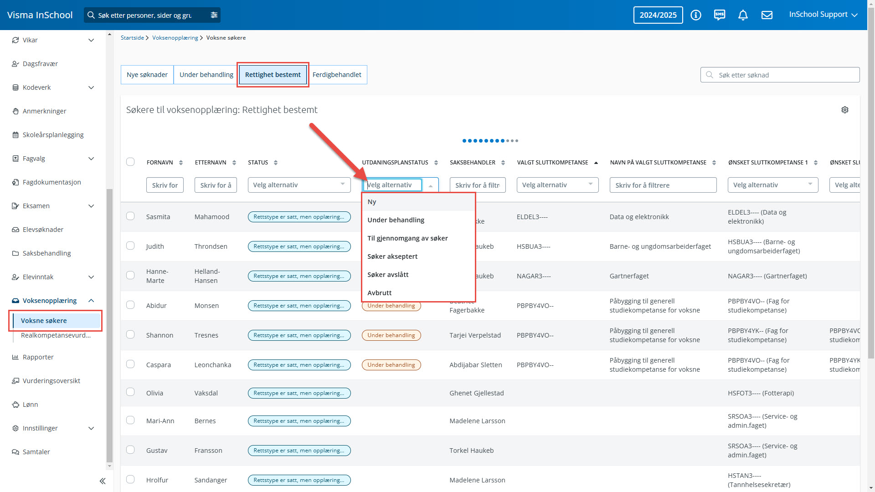Switch to Under behandling tab
The width and height of the screenshot is (875, 492).
click(206, 75)
